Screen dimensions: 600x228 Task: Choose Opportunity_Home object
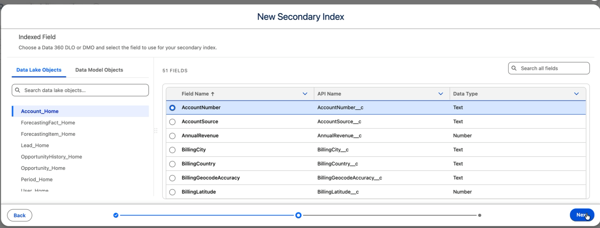[x=43, y=168]
